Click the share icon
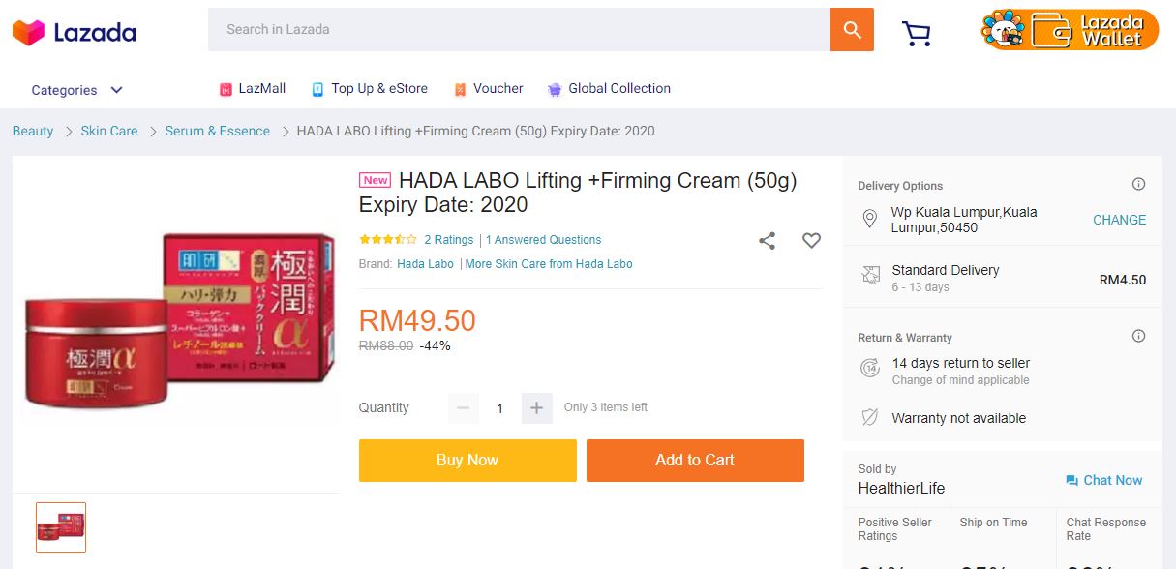 [x=768, y=241]
